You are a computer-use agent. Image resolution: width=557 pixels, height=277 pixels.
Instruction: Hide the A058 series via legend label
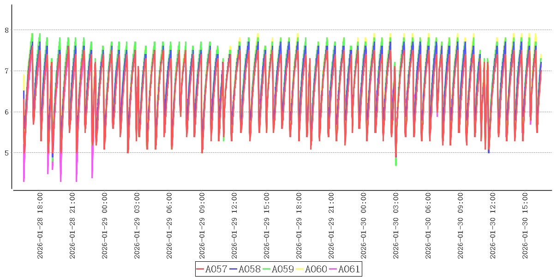point(250,269)
